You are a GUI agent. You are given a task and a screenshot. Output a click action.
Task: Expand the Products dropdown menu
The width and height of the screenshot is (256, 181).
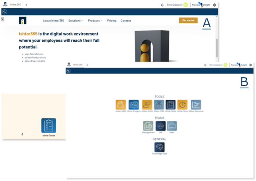[95, 21]
